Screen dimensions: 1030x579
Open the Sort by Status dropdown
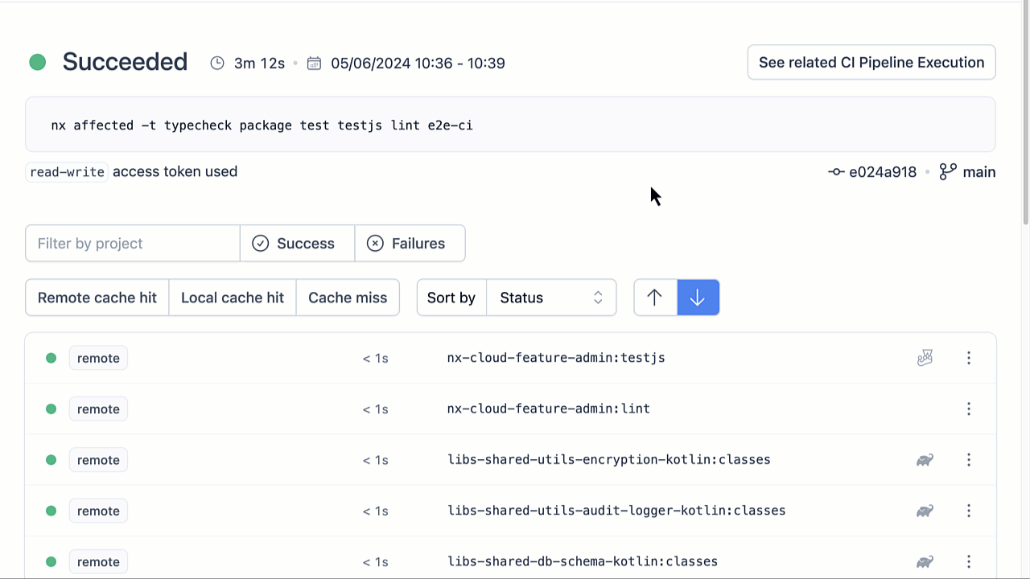click(551, 298)
